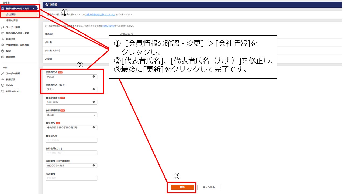Click the round icon beside その他
Viewport: 345px width, 194px height.
pyautogui.click(x=2, y=85)
